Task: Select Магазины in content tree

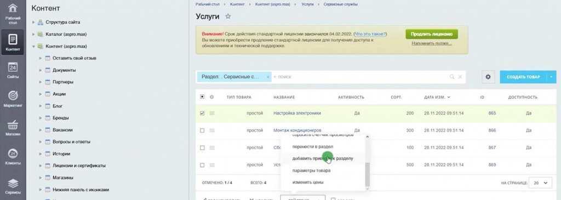Action: tap(63, 178)
